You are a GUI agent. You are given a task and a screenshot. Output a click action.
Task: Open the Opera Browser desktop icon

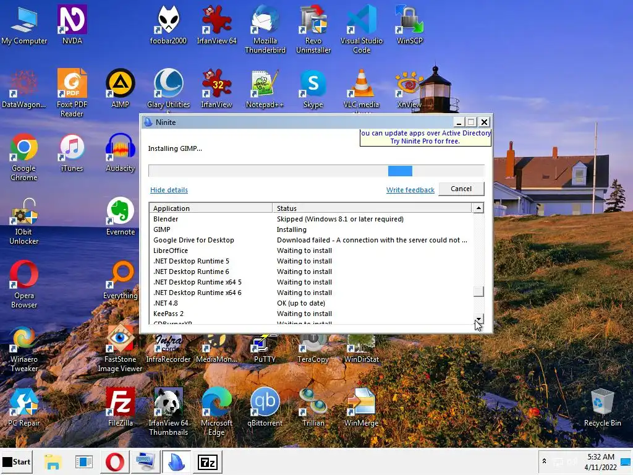(24, 285)
